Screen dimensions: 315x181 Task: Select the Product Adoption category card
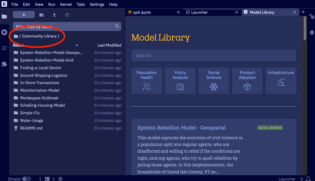click(247, 81)
